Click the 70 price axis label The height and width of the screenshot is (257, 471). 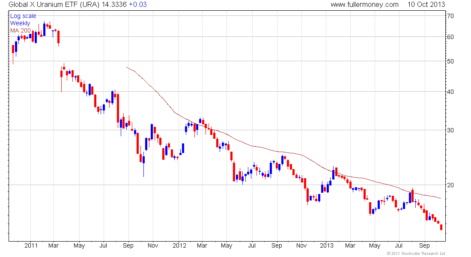pyautogui.click(x=450, y=16)
